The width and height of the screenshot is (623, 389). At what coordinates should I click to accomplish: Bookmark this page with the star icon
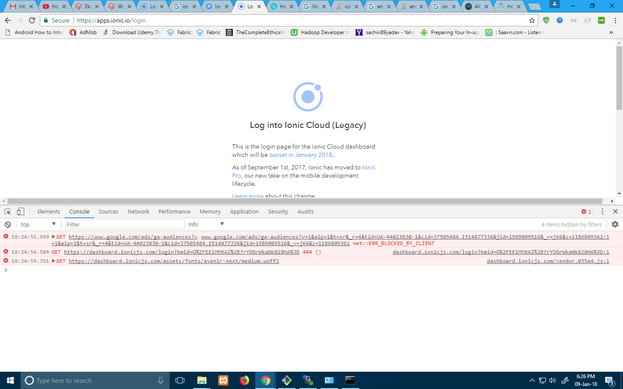coord(532,20)
